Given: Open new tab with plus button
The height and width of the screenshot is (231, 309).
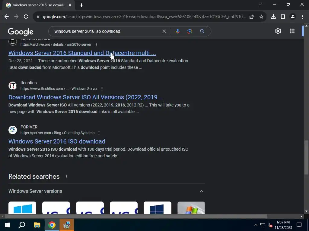Looking at the screenshot, I should tap(81, 5).
